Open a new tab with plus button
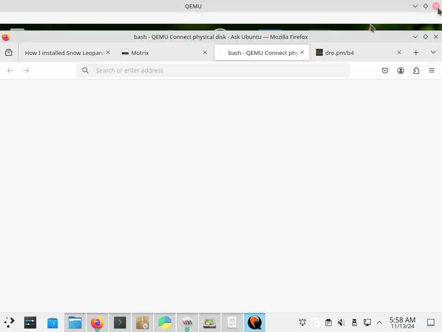This screenshot has height=332, width=442. point(416,52)
